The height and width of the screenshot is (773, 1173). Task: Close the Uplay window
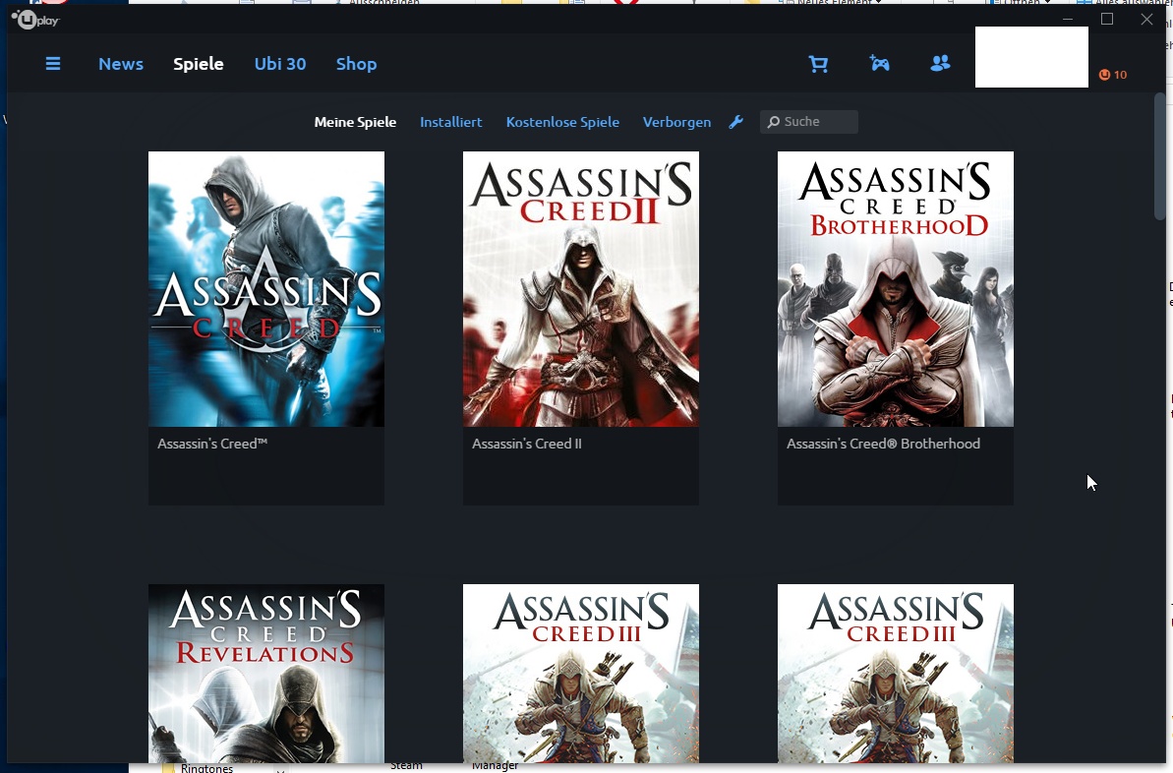[1146, 20]
